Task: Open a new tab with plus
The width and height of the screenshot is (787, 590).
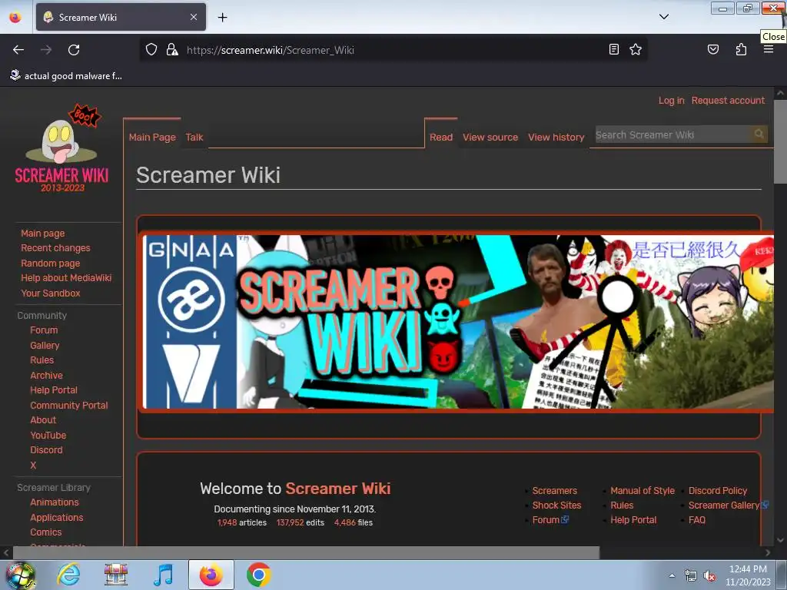Action: click(222, 18)
